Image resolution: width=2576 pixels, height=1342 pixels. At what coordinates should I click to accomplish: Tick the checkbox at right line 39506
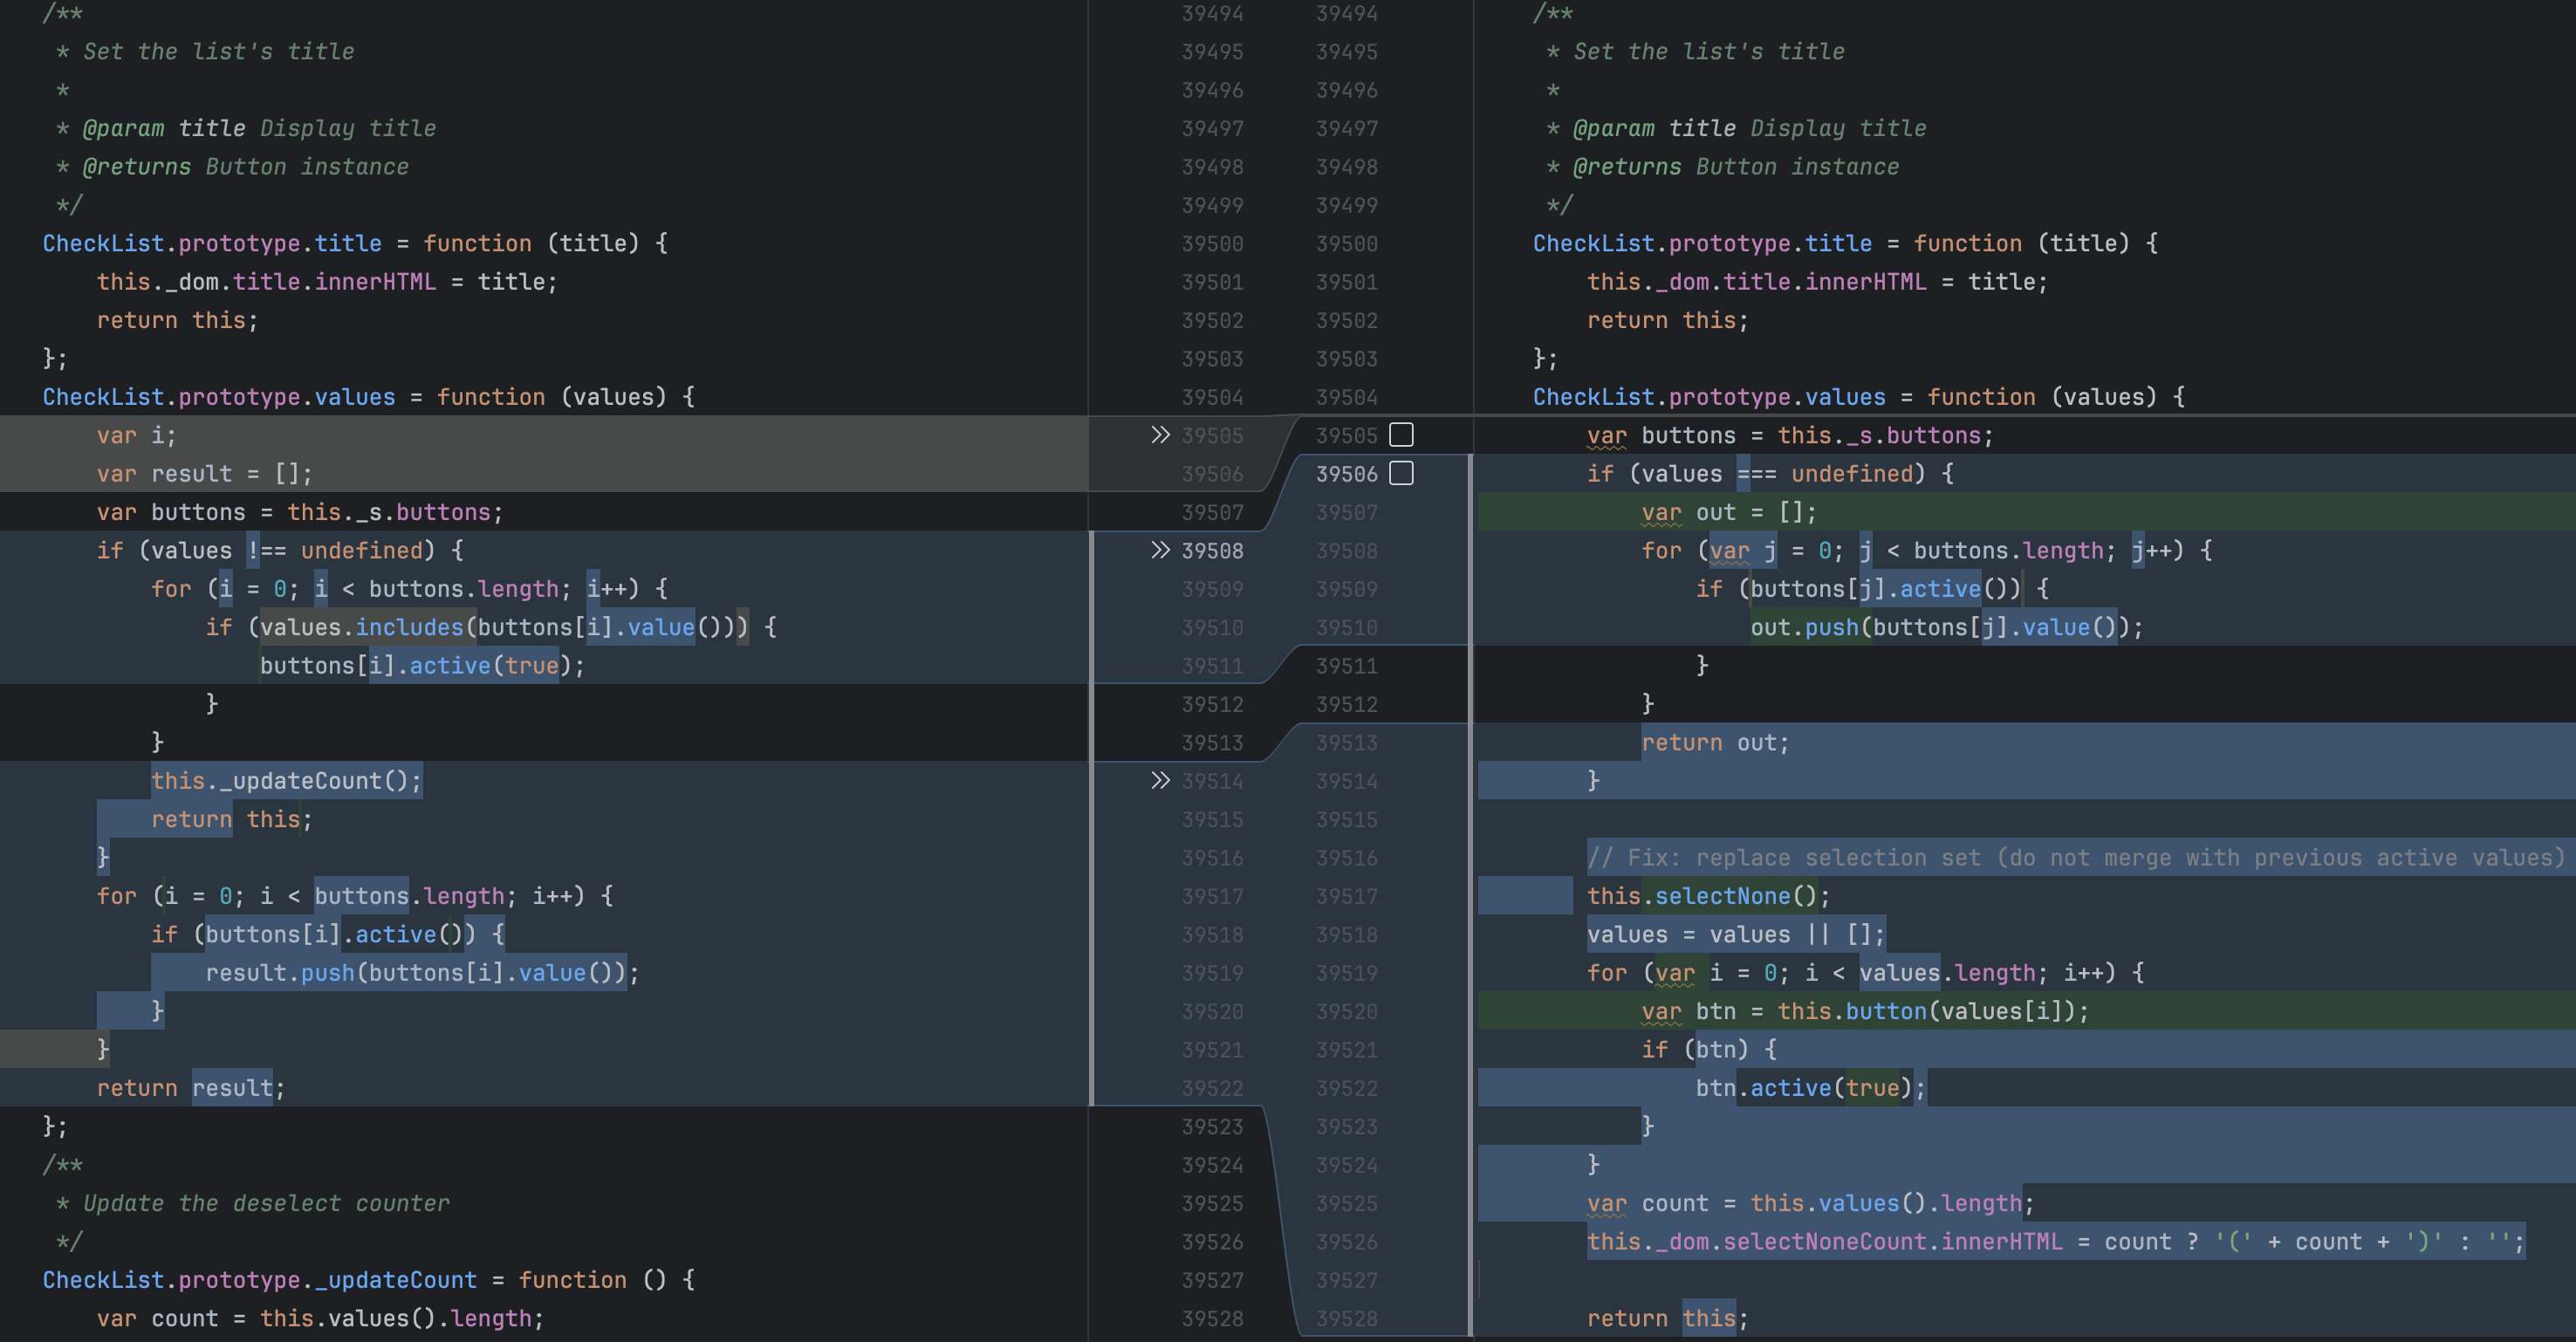(x=1401, y=473)
